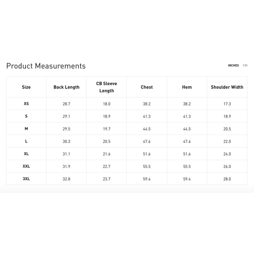Select the INCHES unit option
Screen dimensions: 254x254
click(x=233, y=65)
